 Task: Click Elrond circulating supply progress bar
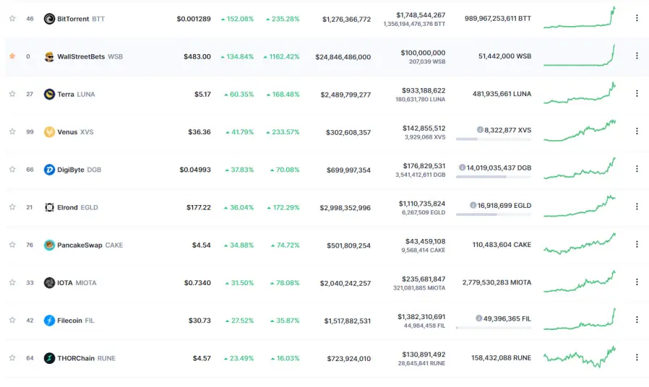click(x=494, y=214)
